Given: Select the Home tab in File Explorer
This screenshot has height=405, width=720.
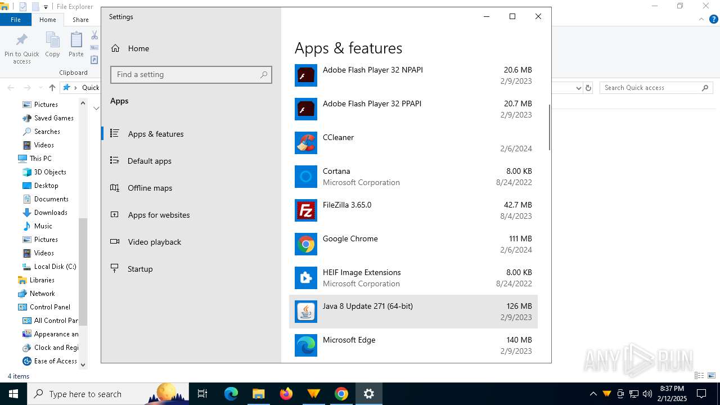Looking at the screenshot, I should point(48,19).
